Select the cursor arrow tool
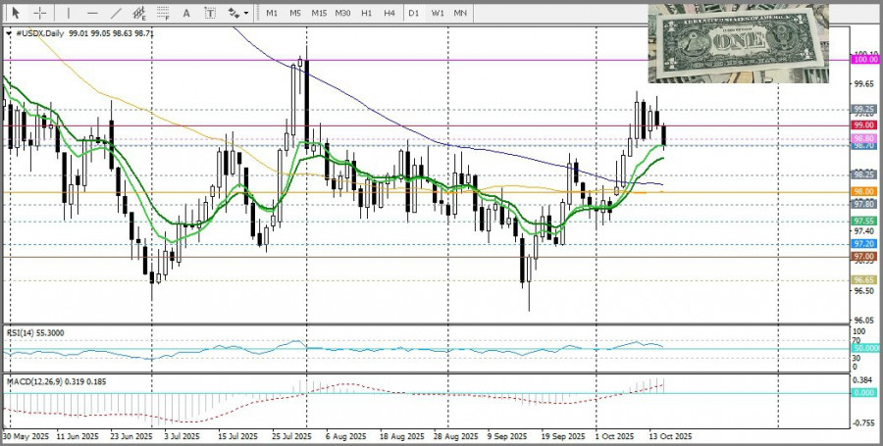 pyautogui.click(x=15, y=13)
